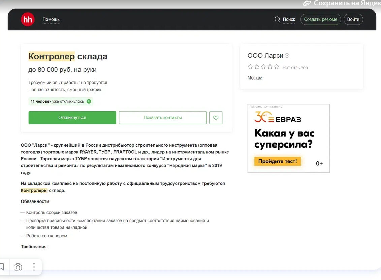The height and width of the screenshot is (280, 381).
Task: Click Обязанности: heading
Action: click(35, 201)
